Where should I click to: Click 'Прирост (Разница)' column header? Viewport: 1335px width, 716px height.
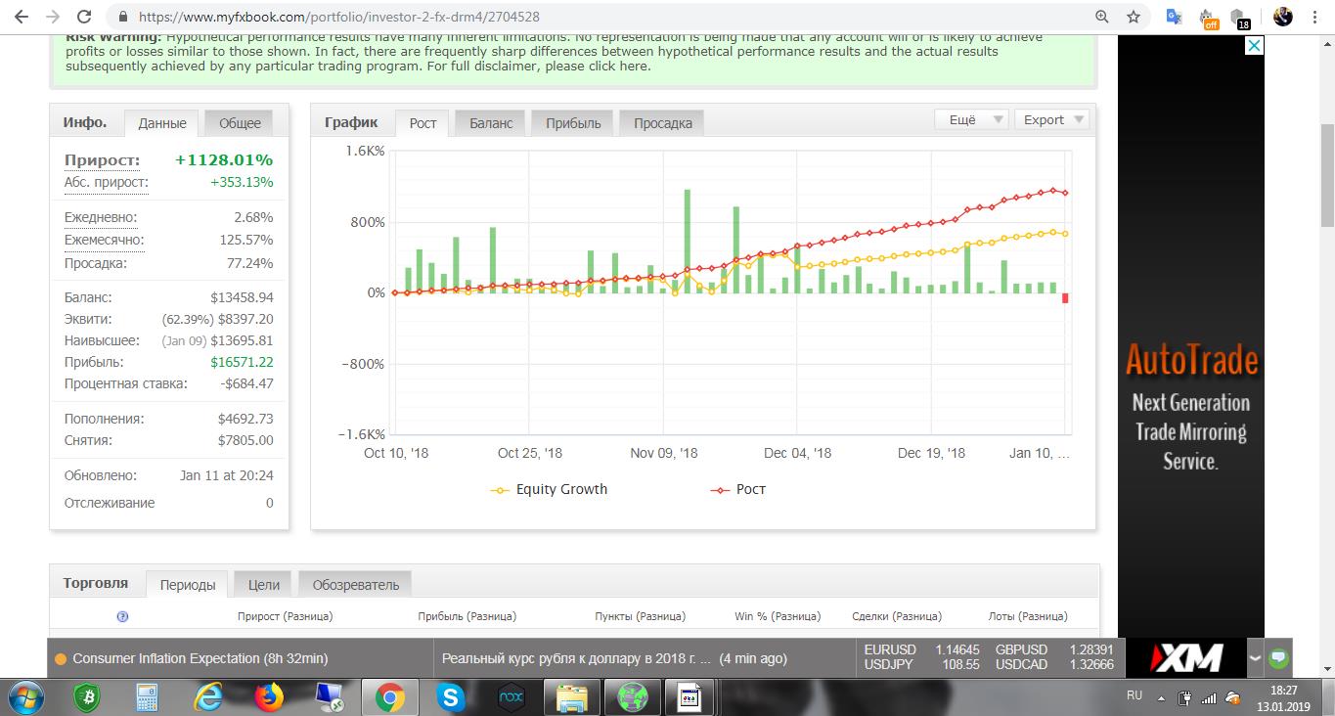click(x=285, y=616)
